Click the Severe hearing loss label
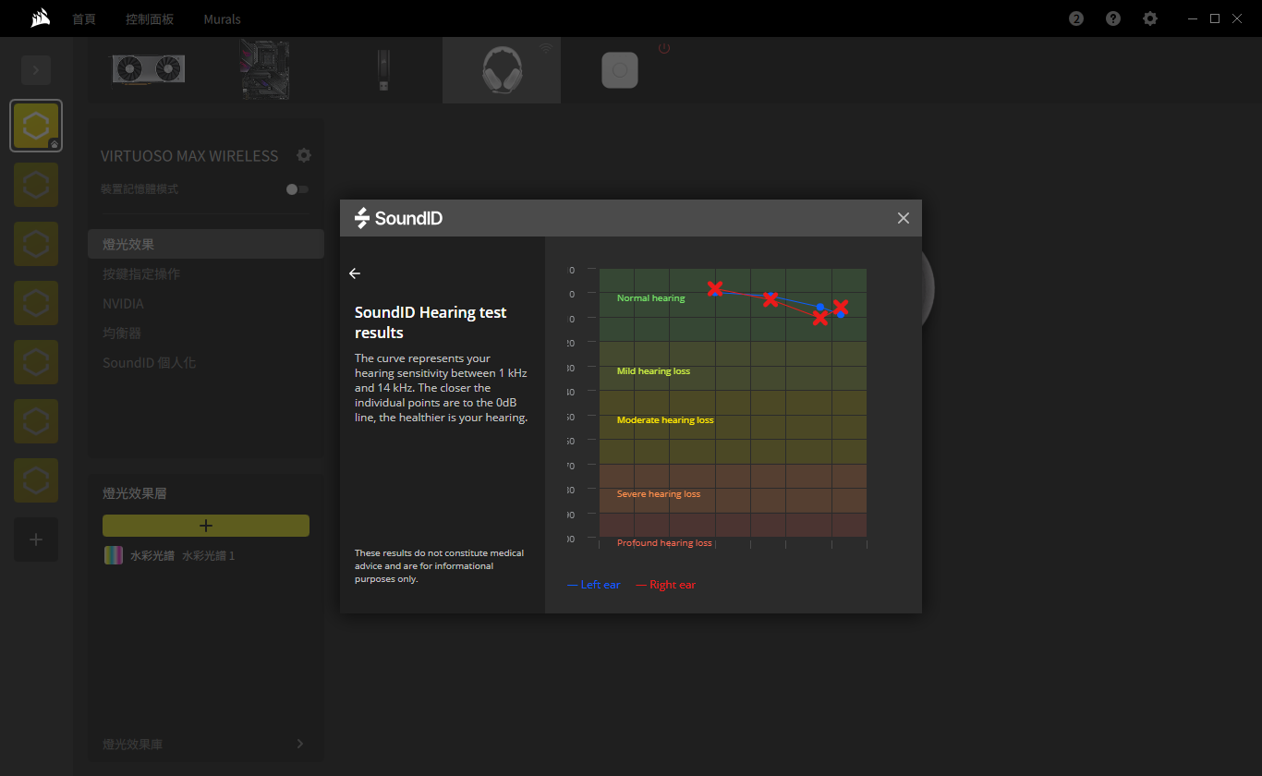 point(659,494)
